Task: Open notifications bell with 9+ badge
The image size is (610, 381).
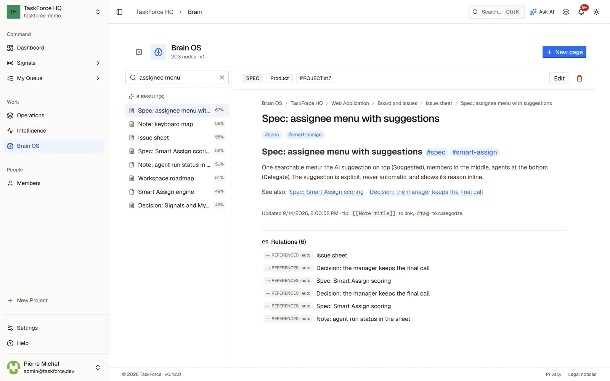Action: pos(581,12)
